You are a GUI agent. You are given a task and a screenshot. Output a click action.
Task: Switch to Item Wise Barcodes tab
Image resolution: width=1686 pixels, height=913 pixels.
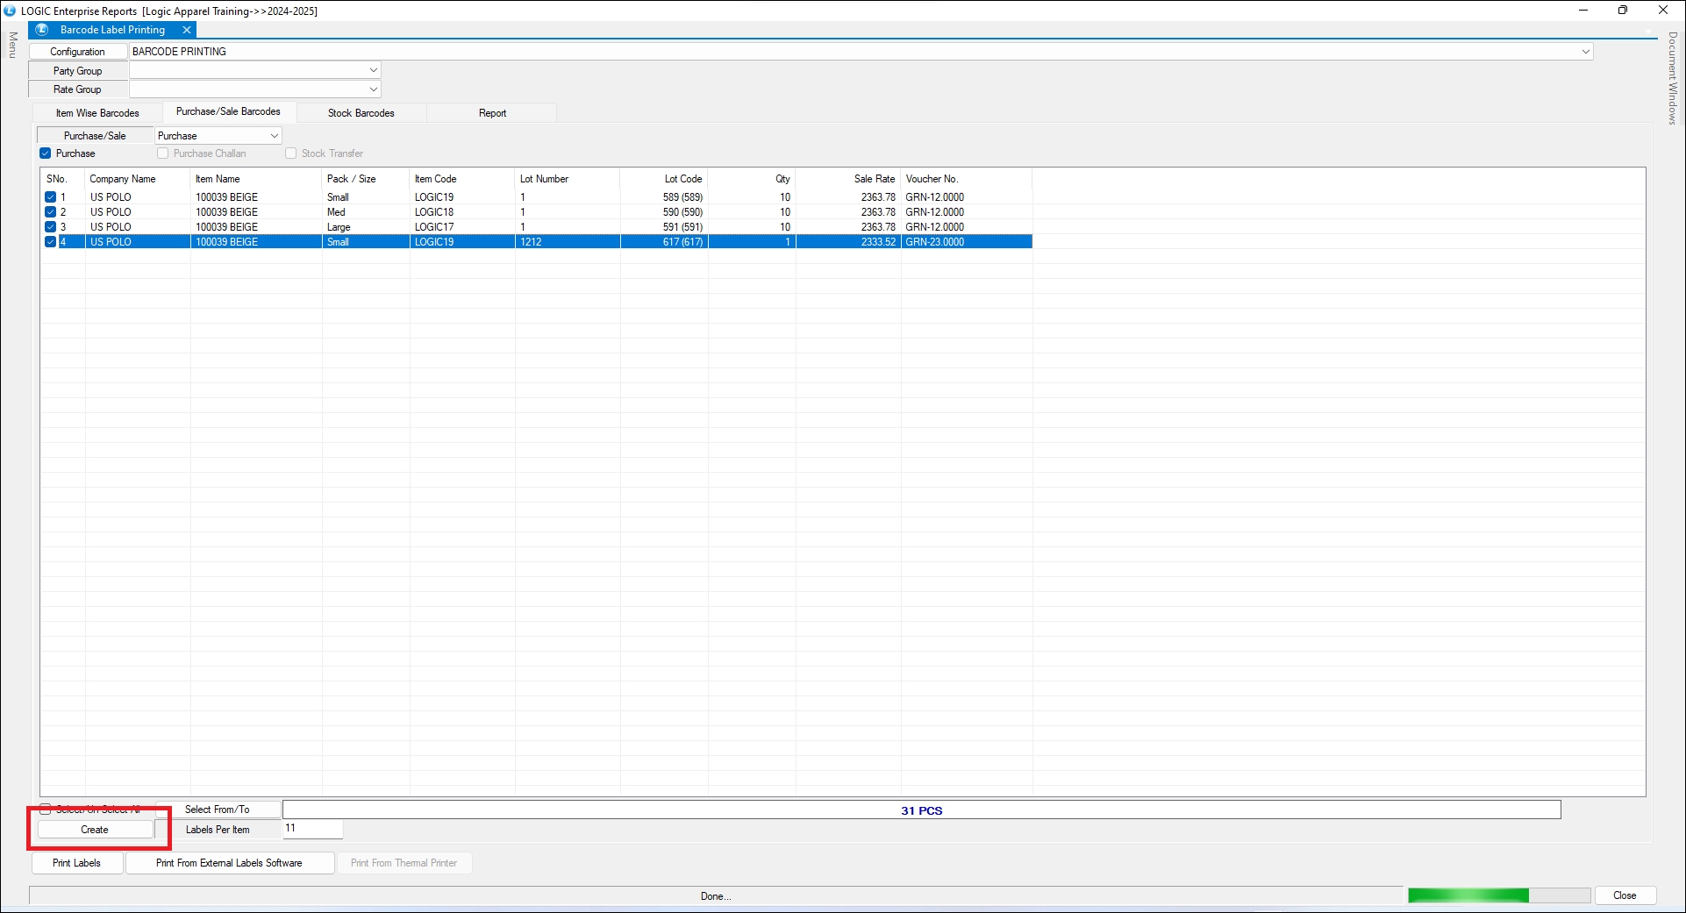pos(97,113)
